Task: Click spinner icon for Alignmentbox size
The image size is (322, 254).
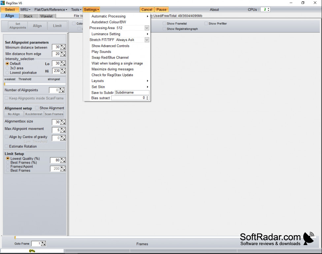Action: 63,122
